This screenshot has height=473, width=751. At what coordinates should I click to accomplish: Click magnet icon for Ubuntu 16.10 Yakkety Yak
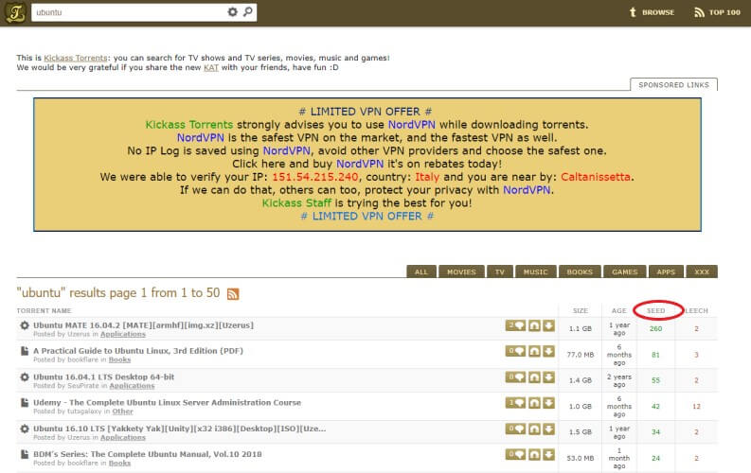534,429
